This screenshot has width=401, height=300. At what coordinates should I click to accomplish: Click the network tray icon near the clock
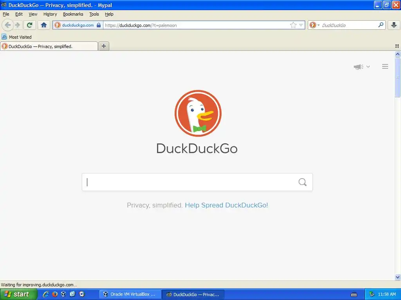(372, 295)
